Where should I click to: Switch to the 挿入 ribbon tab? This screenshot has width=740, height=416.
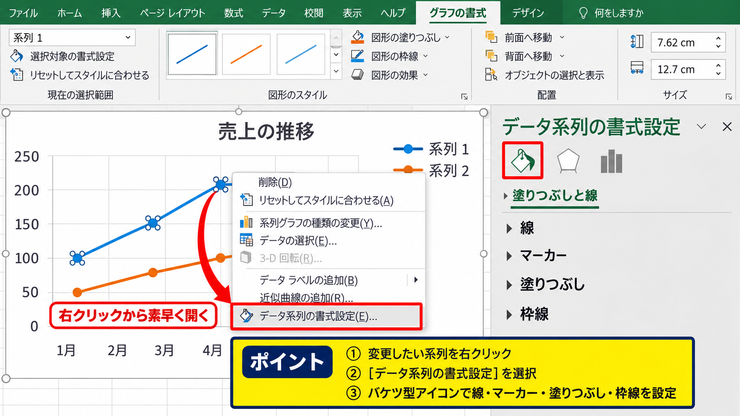pyautogui.click(x=111, y=13)
